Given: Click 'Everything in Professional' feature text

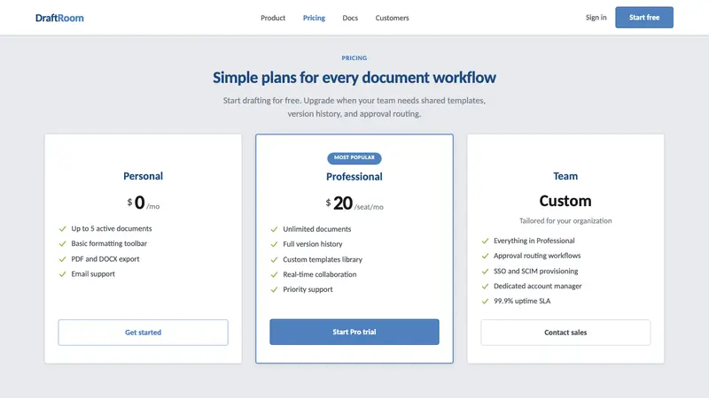Looking at the screenshot, I should (534, 241).
